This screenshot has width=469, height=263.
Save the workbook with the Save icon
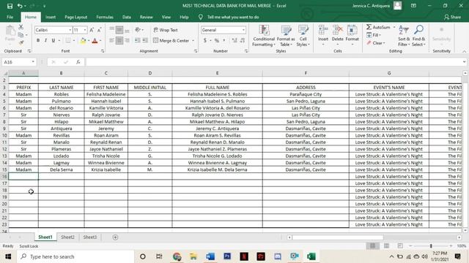coord(10,6)
